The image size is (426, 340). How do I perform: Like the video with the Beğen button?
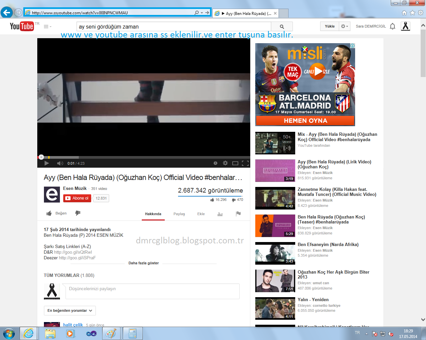pos(57,213)
